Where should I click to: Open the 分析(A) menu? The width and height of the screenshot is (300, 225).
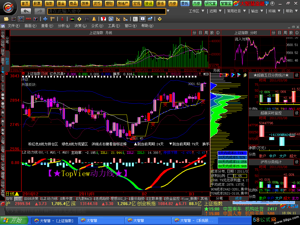coord(64,26)
